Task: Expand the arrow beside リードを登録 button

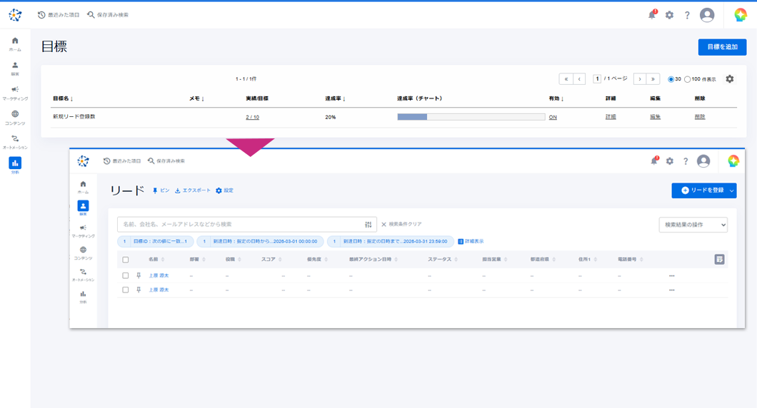Action: (x=731, y=190)
